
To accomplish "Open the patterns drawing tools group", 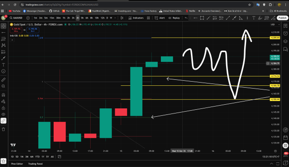I will click(x=4, y=45).
